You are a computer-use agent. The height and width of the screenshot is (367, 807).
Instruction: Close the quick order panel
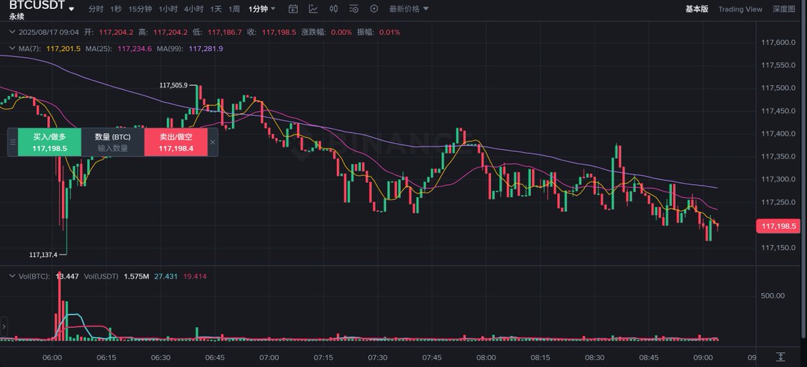click(213, 142)
